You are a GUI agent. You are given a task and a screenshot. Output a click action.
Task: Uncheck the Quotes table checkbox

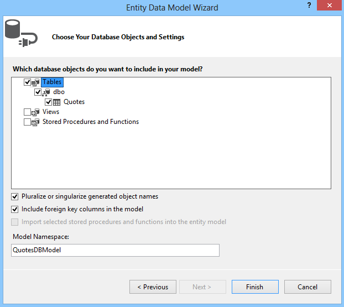click(x=48, y=102)
